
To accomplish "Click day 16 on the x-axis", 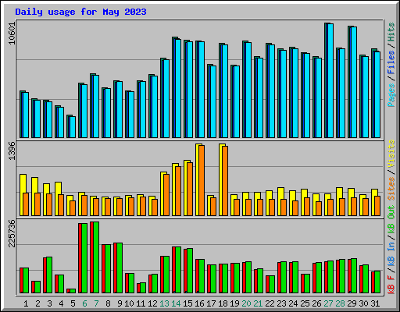I will tap(199, 303).
